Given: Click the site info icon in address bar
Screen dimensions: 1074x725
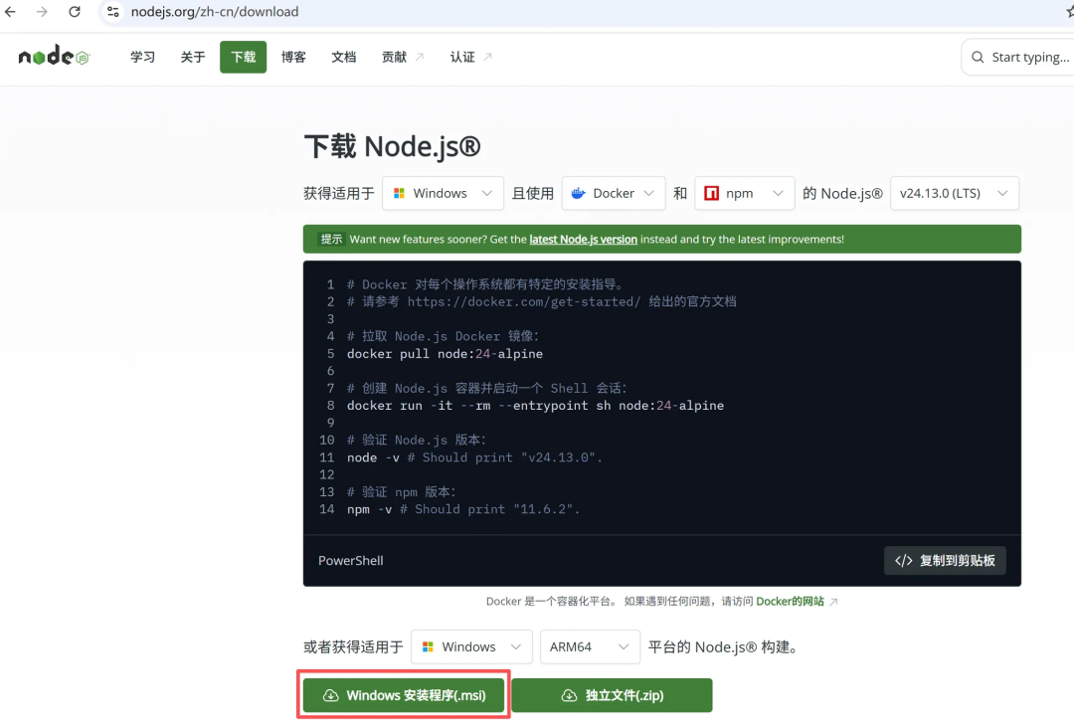Looking at the screenshot, I should [113, 12].
